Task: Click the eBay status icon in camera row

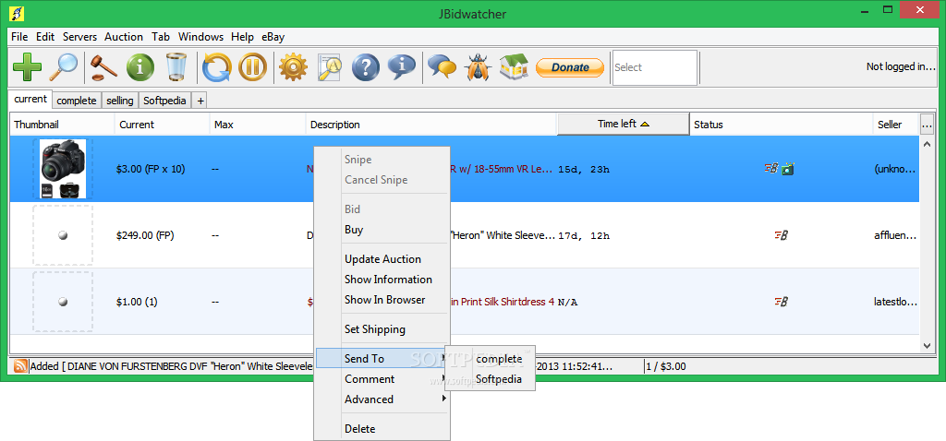Action: coord(771,169)
